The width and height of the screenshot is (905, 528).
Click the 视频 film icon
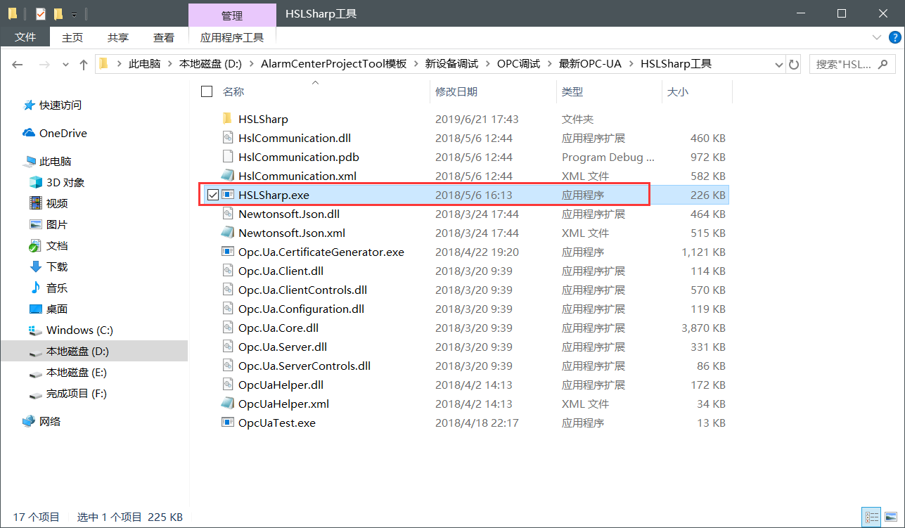(36, 203)
